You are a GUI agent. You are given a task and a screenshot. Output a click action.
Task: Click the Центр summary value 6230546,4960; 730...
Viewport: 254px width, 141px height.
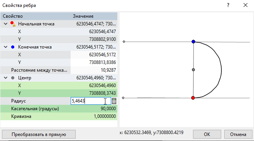tap(96, 78)
